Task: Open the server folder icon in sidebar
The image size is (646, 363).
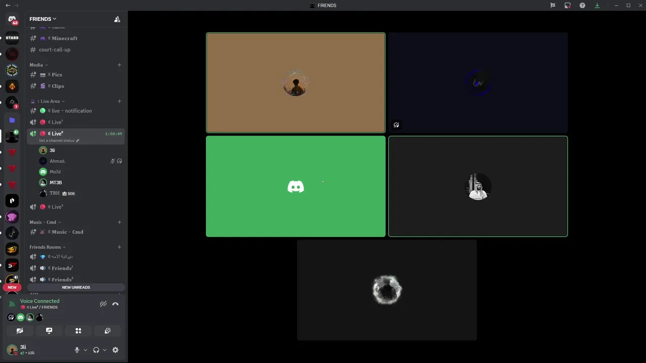Action: coord(12,120)
